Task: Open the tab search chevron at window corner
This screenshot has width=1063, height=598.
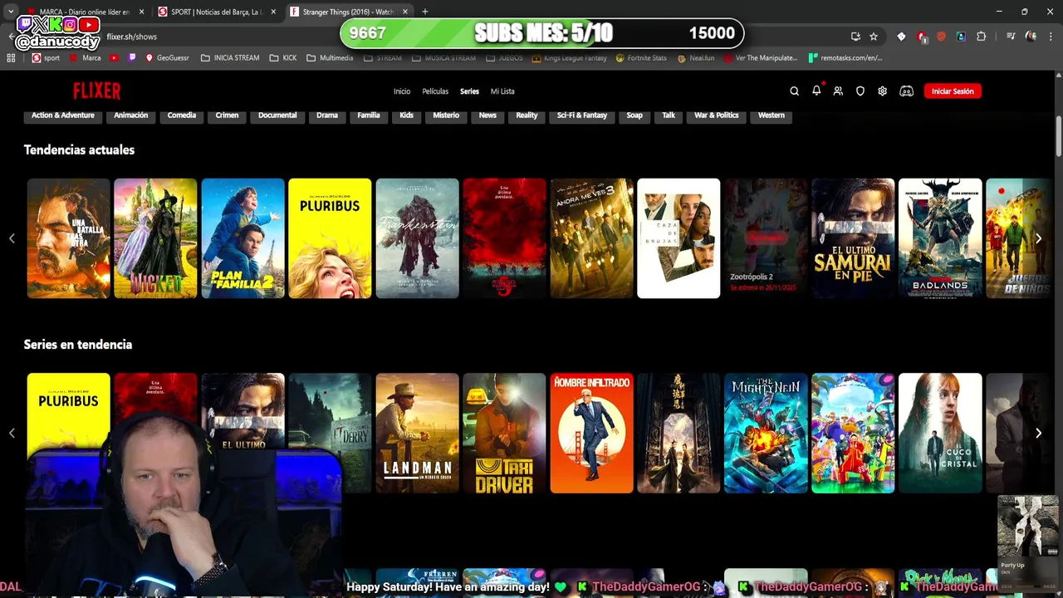Action: (x=10, y=12)
